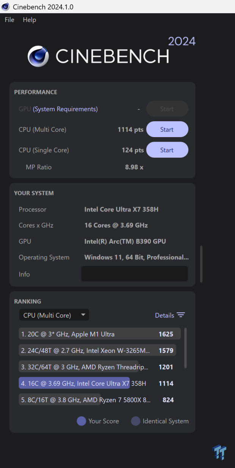Image resolution: width=235 pixels, height=468 pixels.
Task: Click the Identical System legend dot
Action: (x=136, y=421)
